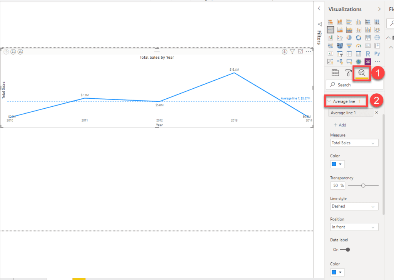Click the Transparency slider handle
Viewport: 394px width, 280px height.
[363, 186]
